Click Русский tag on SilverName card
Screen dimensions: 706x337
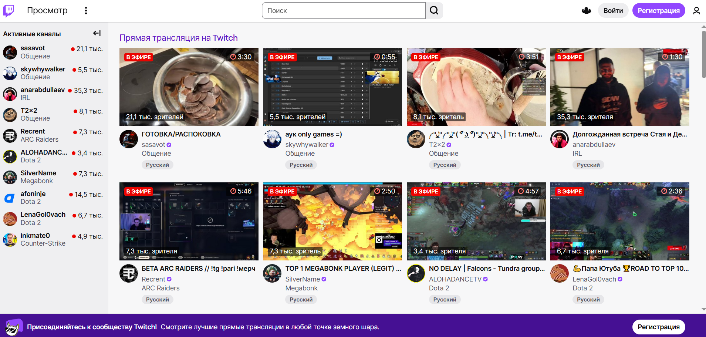(x=301, y=300)
